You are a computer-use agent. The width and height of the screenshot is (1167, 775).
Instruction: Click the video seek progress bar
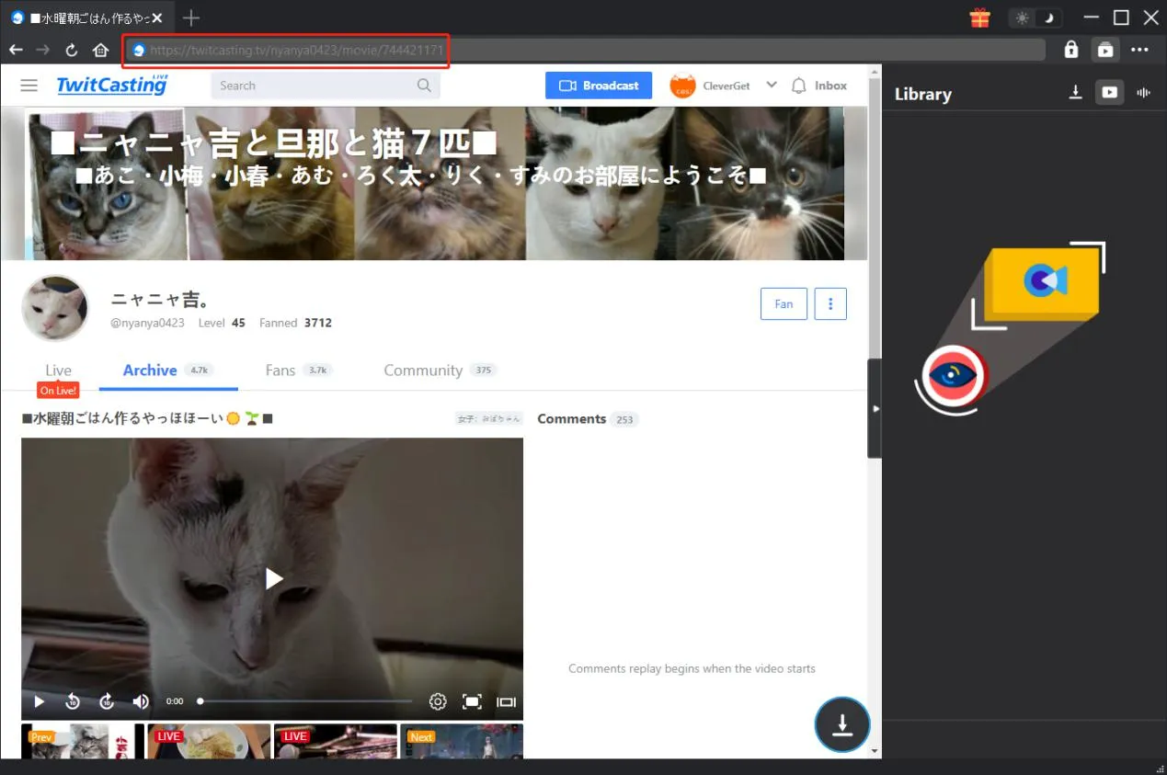coord(305,701)
